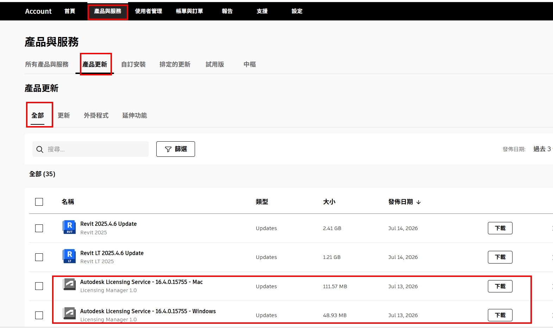The image size is (553, 328).
Task: Select the Licensing Service Mac row checkbox
Action: pos(39,286)
